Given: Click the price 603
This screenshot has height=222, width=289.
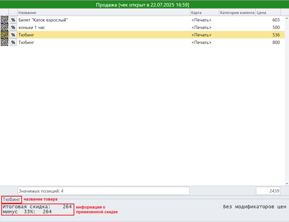Looking at the screenshot, I should coord(276,20).
